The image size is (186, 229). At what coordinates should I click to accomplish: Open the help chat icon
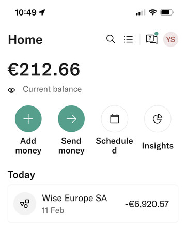[x=152, y=39]
